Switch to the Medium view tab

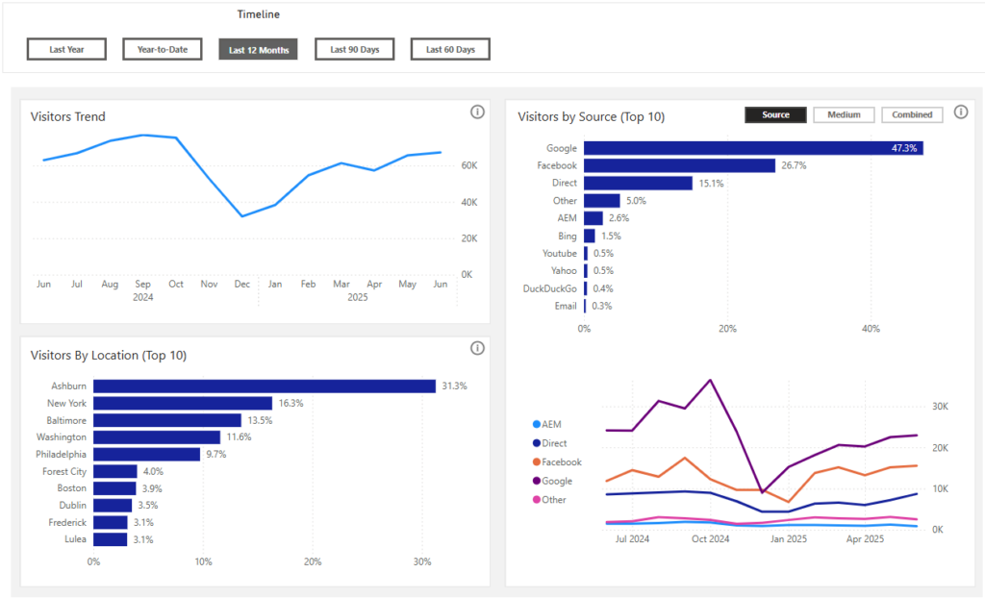[844, 114]
